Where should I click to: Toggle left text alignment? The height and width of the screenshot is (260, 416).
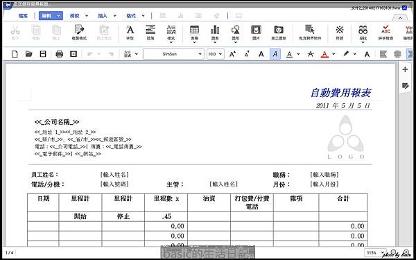point(383,54)
